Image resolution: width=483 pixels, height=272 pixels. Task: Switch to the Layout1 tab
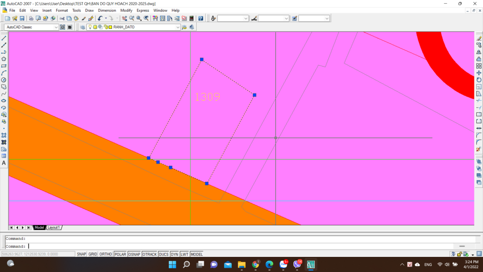[x=53, y=228]
